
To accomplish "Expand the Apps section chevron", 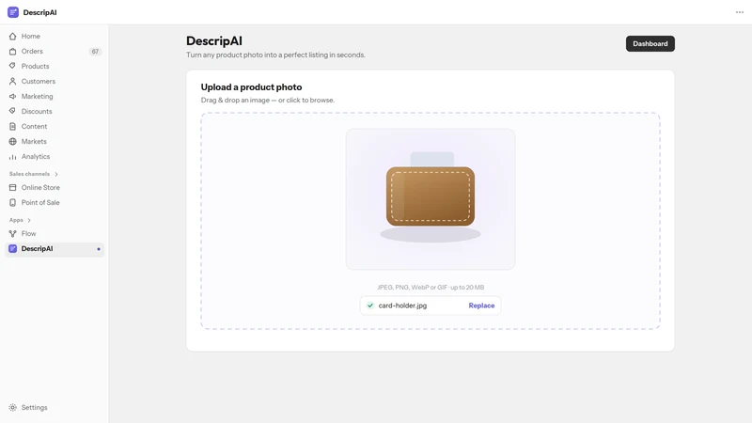I will coord(29,220).
